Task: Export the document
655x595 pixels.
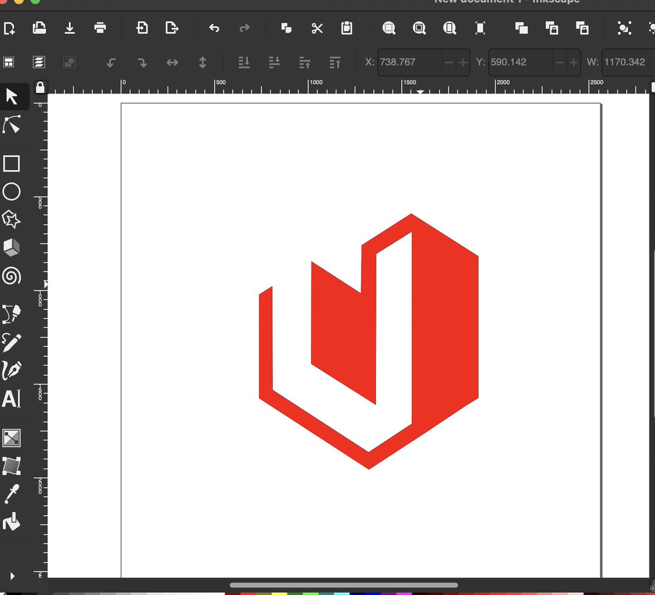Action: click(x=172, y=28)
